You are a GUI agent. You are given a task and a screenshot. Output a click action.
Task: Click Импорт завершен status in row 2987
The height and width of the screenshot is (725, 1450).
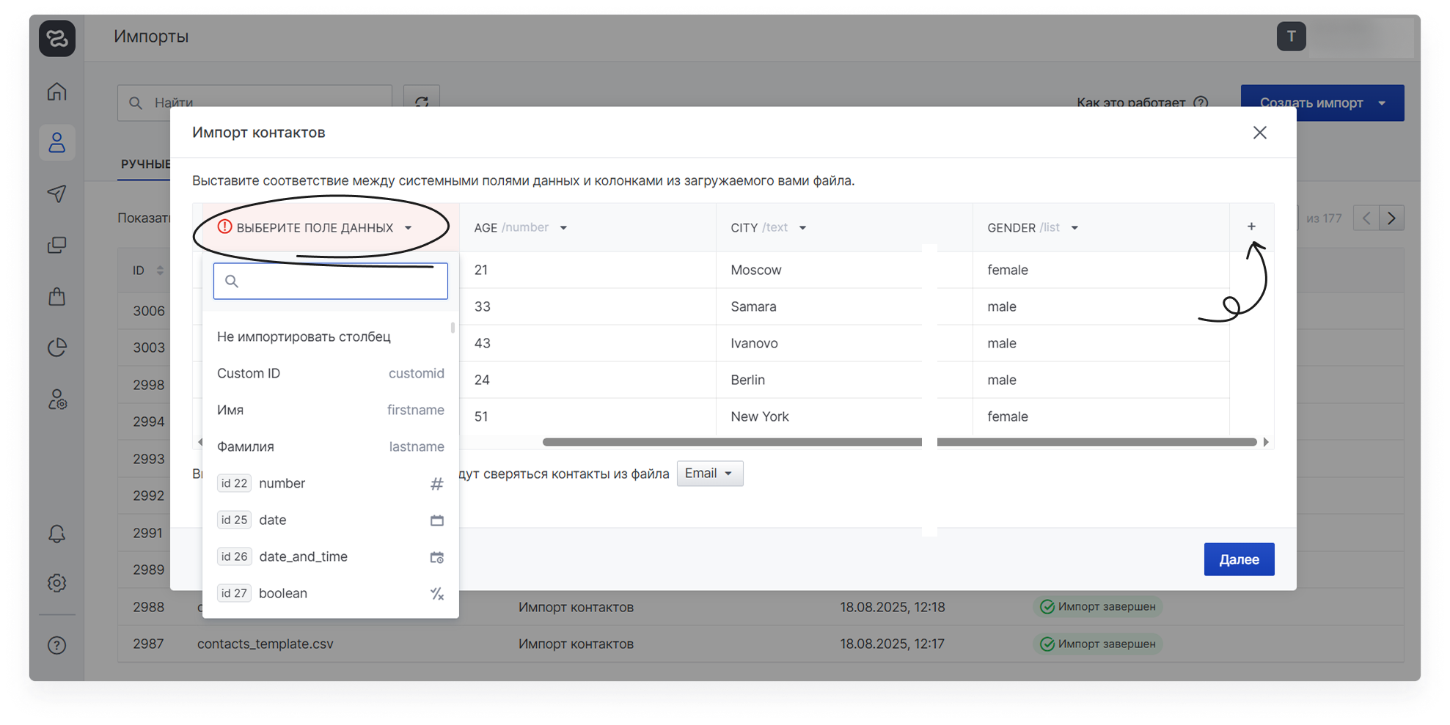1098,644
